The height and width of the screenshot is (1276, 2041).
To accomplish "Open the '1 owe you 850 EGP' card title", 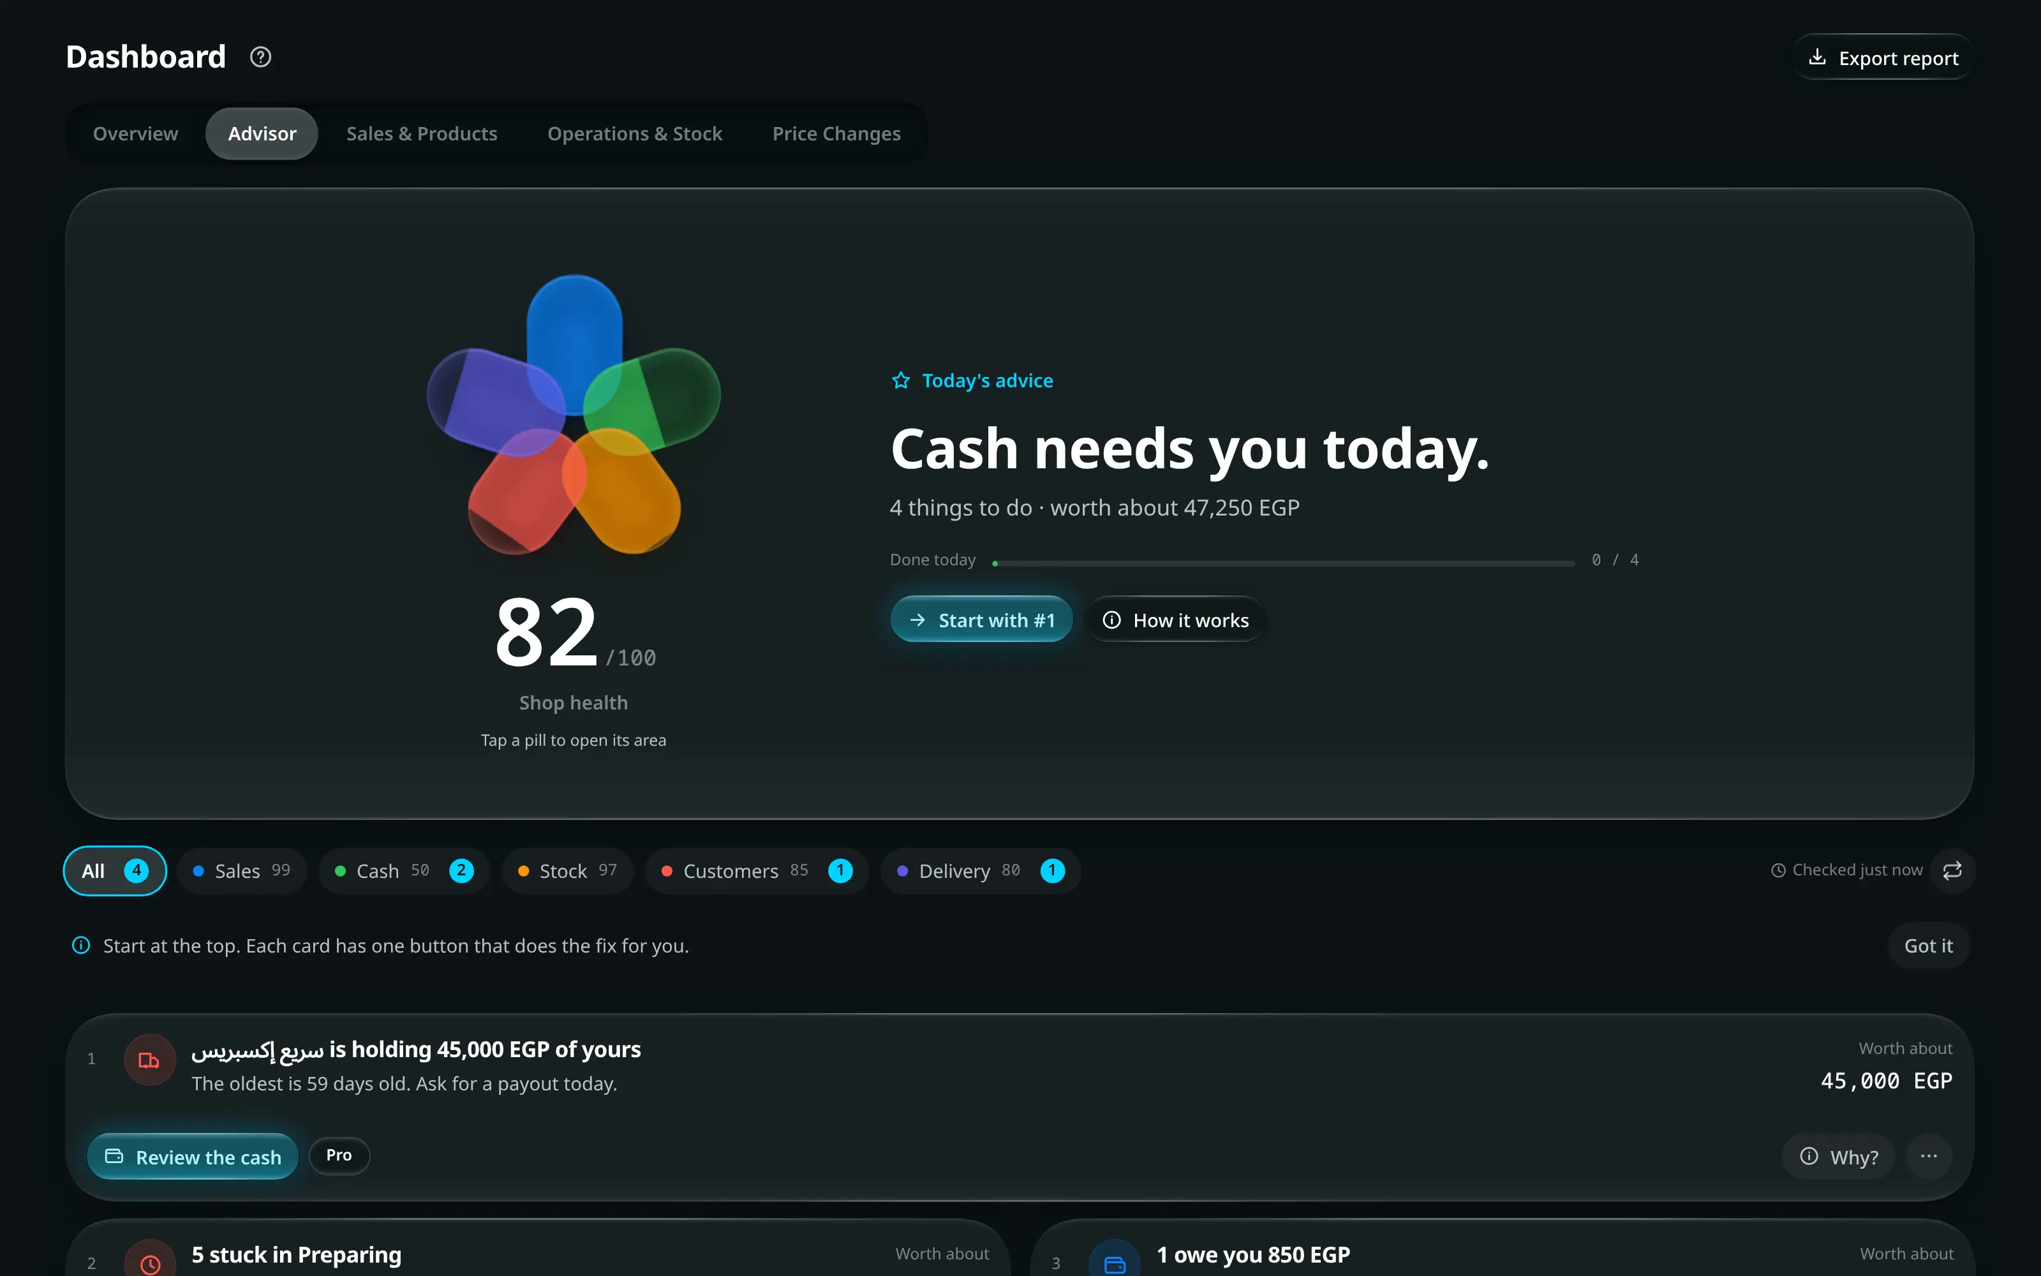I will tap(1253, 1254).
